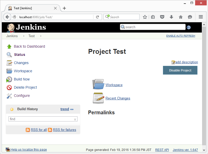
Task: Open Back to Dashboard link
Action: tap(29, 46)
